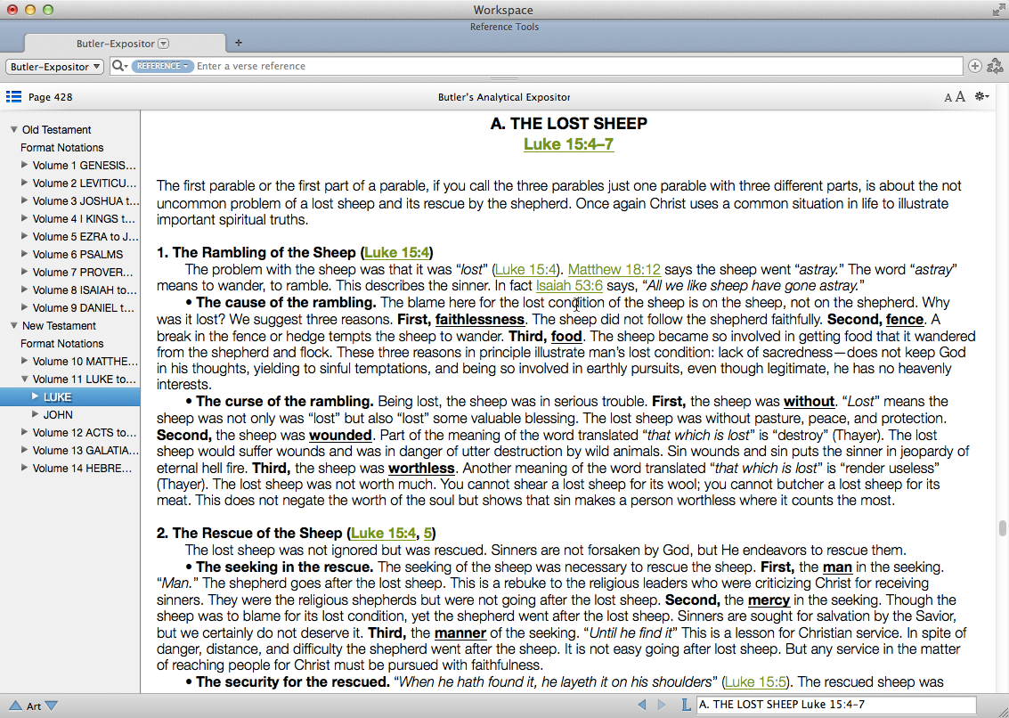Go back with the left history arrow
1009x718 pixels.
click(641, 705)
